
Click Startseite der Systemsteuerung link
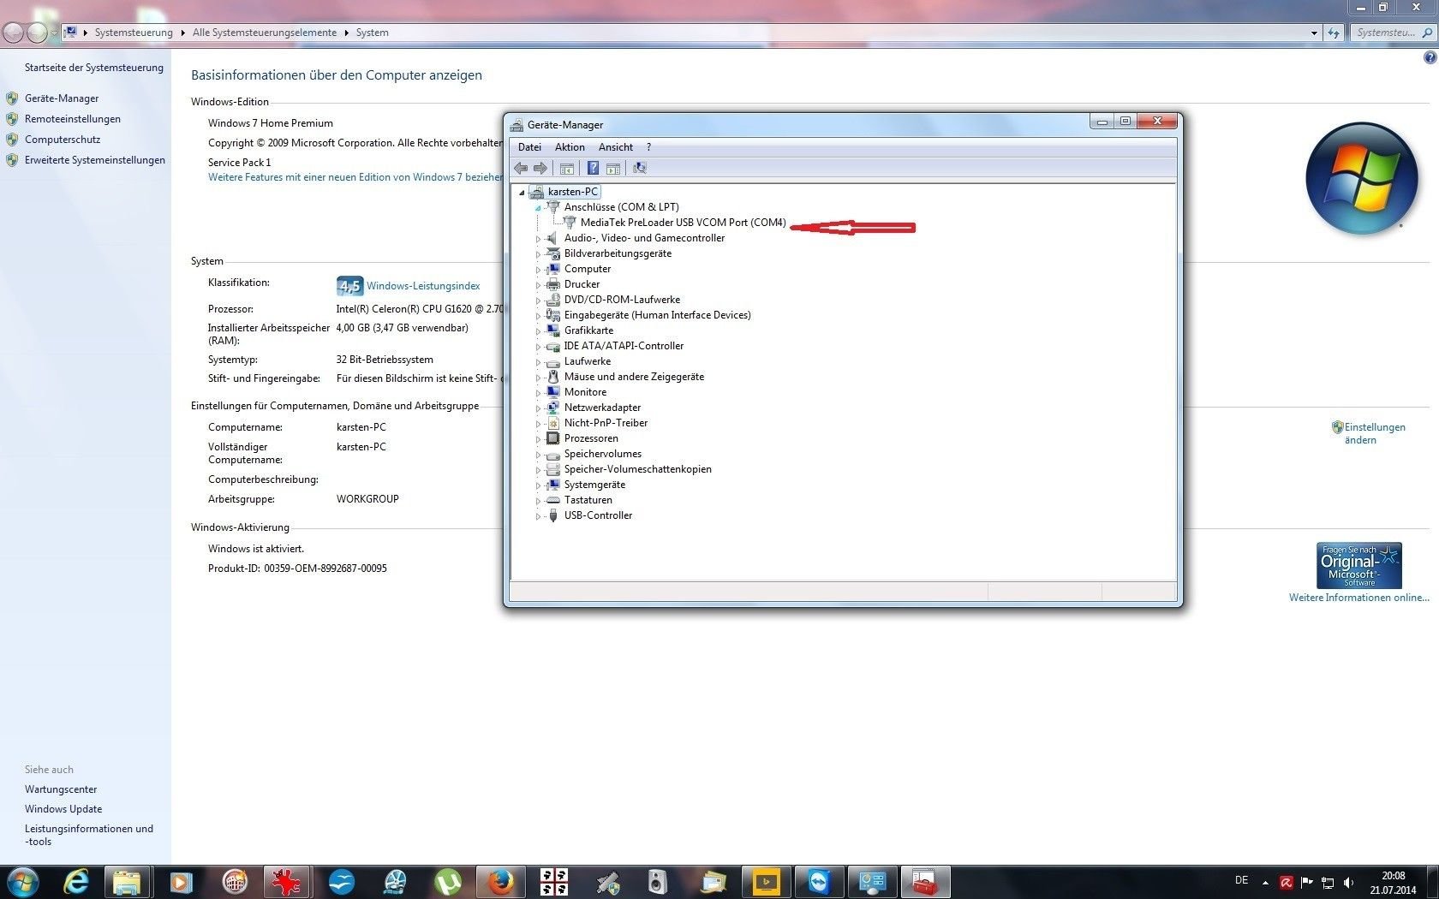point(94,68)
